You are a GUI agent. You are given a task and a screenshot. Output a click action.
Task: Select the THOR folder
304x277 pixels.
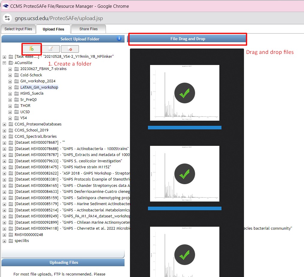[x=25, y=106]
